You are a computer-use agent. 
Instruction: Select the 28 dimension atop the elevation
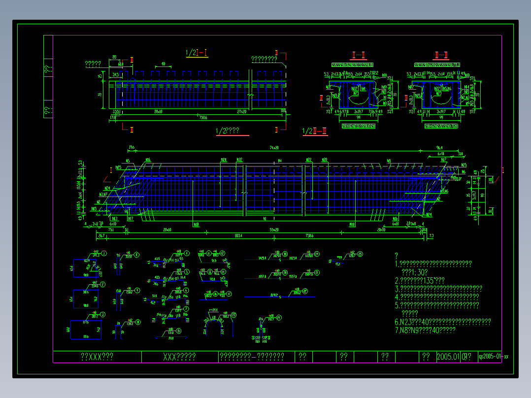tap(114, 57)
